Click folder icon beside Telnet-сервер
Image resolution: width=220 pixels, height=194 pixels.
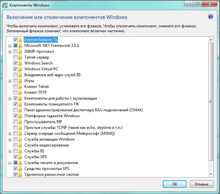click(x=20, y=57)
